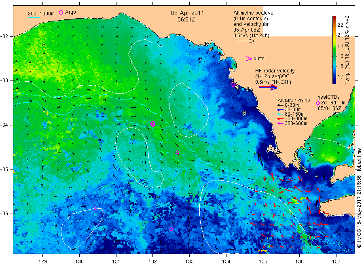Click the seal CTD diamond on coast near 33S
The image size is (364, 267).
pos(233,85)
